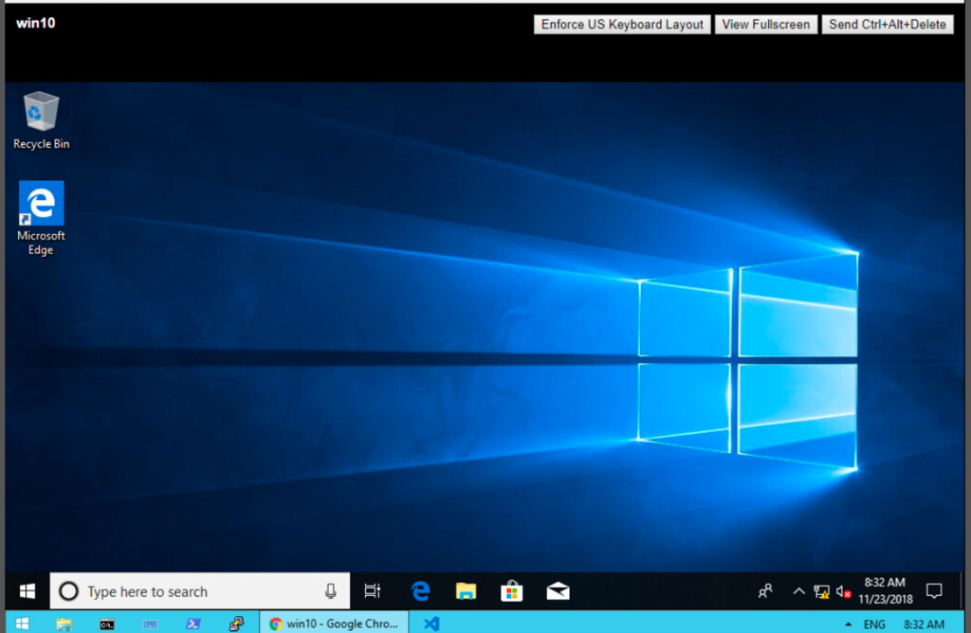Open Visual Studio Code in host taskbar

pos(431,624)
